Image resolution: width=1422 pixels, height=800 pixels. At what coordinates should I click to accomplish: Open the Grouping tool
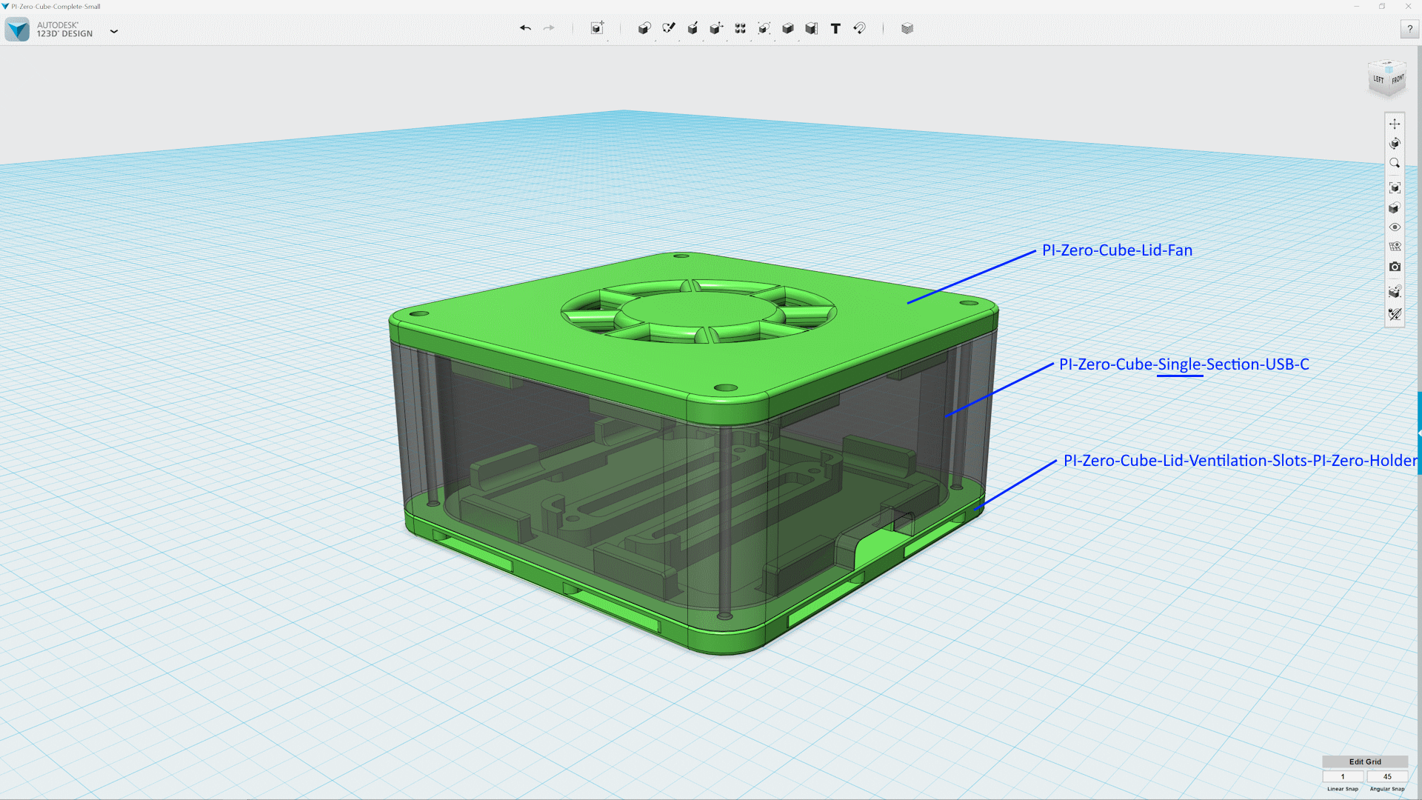tap(764, 28)
